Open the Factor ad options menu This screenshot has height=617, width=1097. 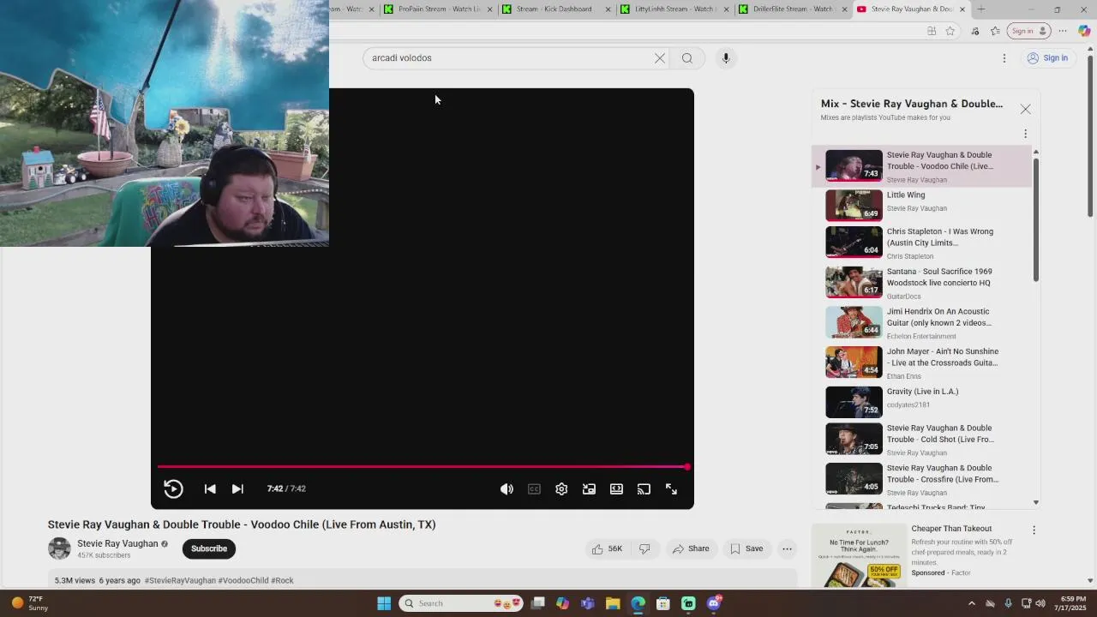[1034, 530]
